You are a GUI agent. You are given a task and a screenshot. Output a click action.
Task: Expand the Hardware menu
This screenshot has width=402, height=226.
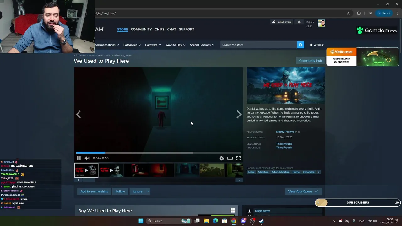153,45
